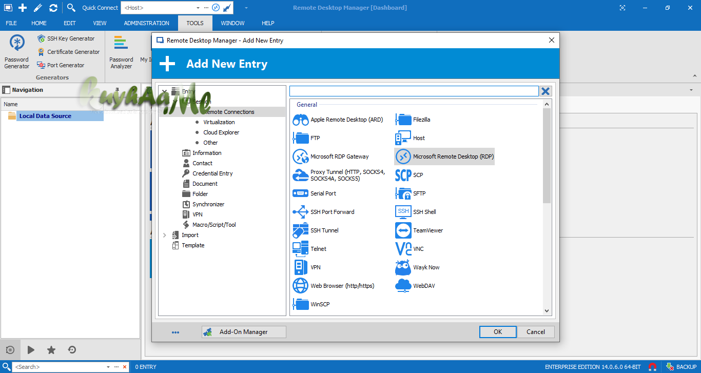
Task: Pick the SSH Port Forward entry
Action: [x=323, y=212]
